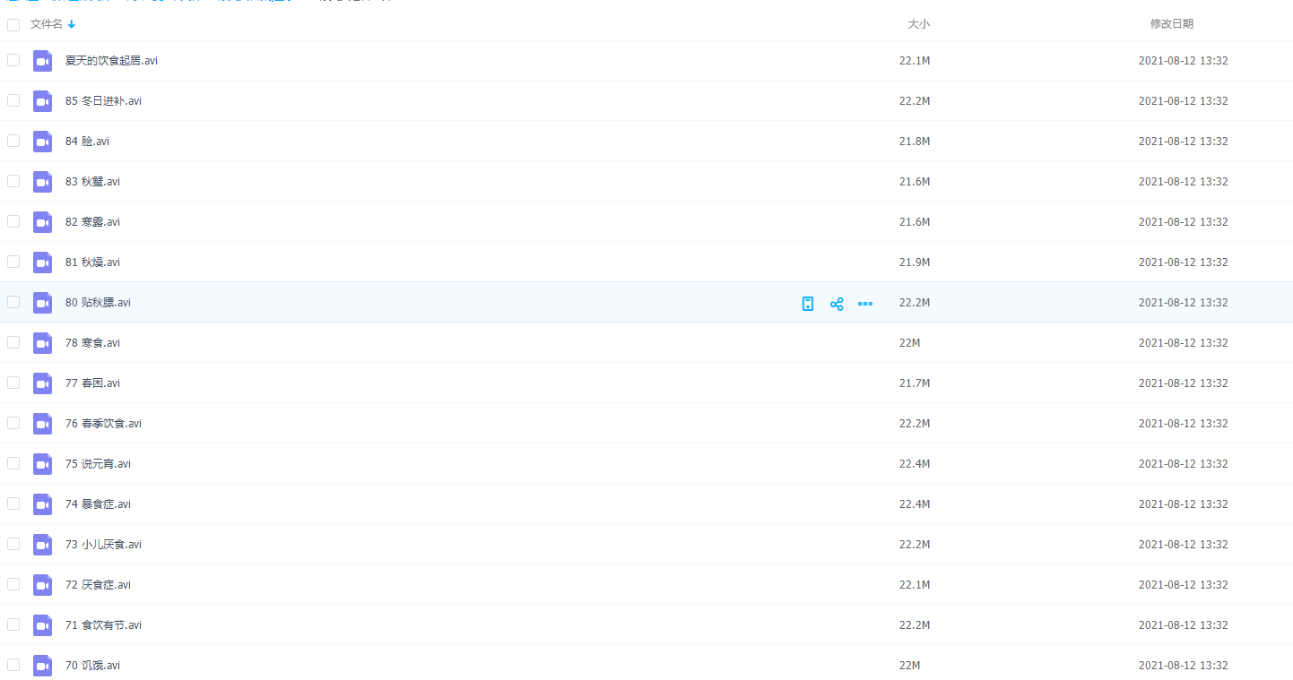Click the video icon for 夏天的饮食起居.avi
The width and height of the screenshot is (1293, 680).
point(42,61)
